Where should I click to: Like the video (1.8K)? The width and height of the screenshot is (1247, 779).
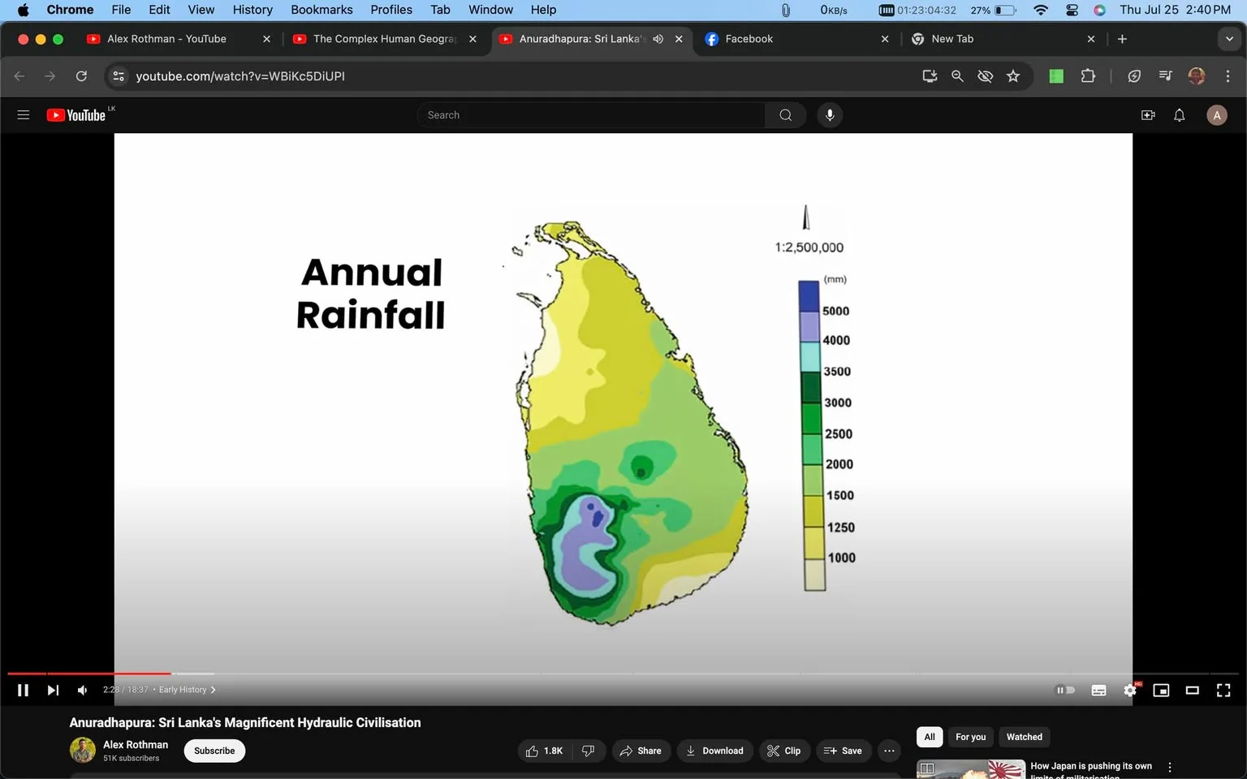546,751
